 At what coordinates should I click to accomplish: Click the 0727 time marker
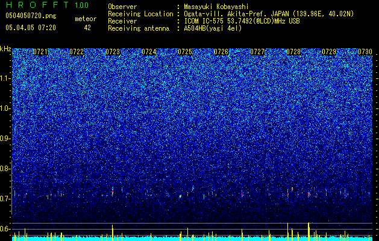pyautogui.click(x=257, y=52)
